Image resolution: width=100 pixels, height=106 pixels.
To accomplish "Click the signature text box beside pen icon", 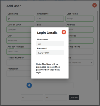I will (53, 85).
